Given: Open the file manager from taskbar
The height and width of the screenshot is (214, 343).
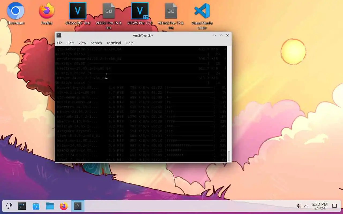Looking at the screenshot, I should click(x=50, y=206).
